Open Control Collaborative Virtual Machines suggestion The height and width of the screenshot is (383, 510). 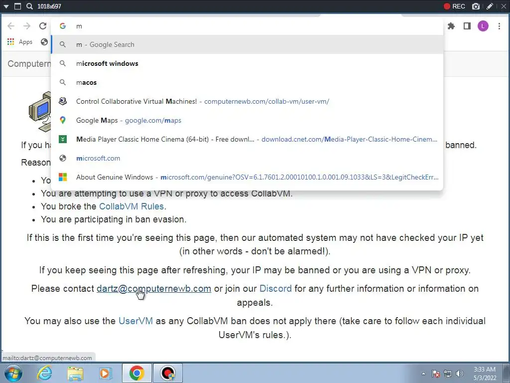coord(247,101)
